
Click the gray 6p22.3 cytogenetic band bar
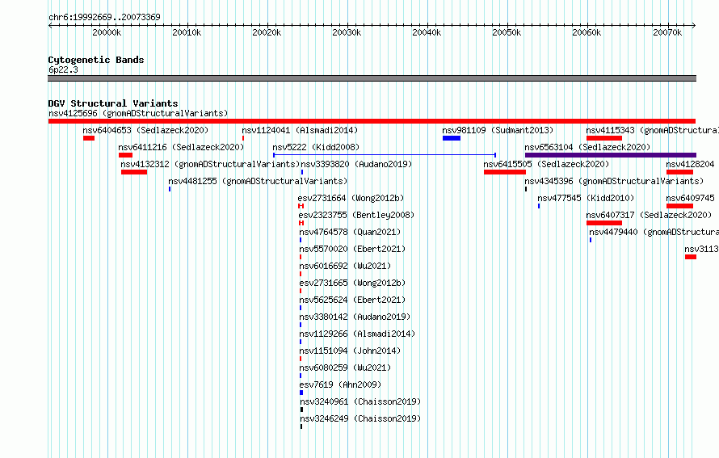point(372,78)
